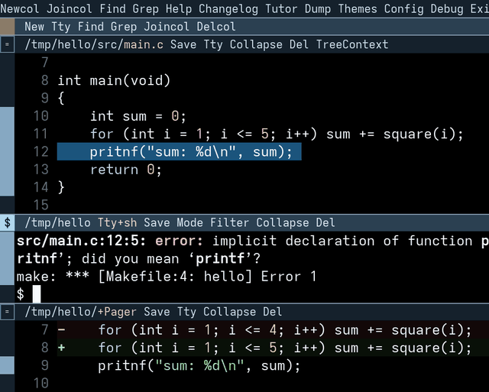Image resolution: width=489 pixels, height=392 pixels.
Task: Click Joincol in the top editor tag
Action: click(70, 8)
